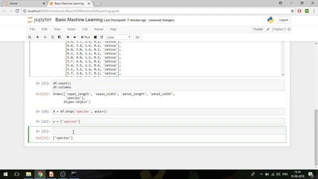Click the Trusted notebook button
318x179 pixels.
tap(258, 29)
